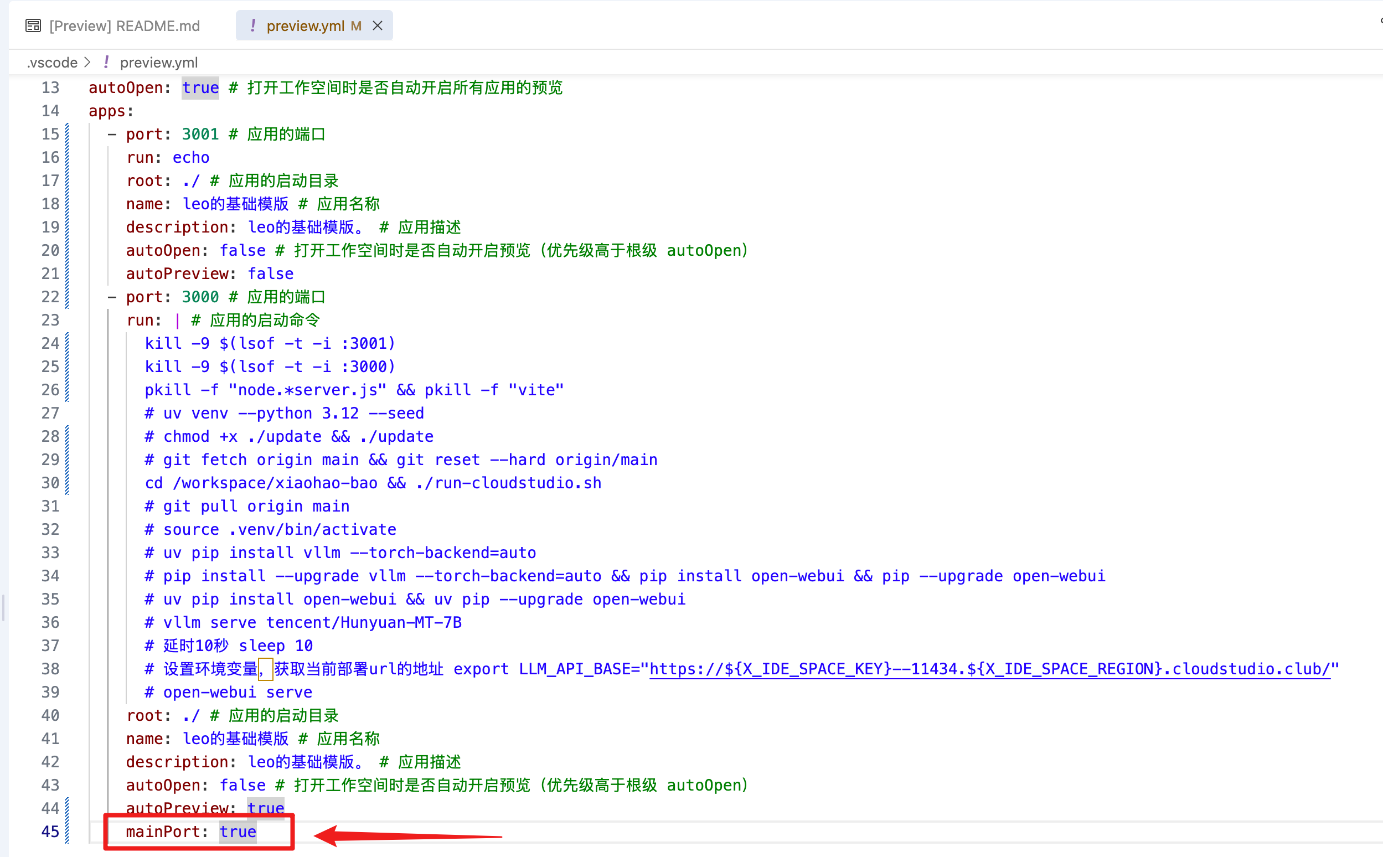Screen dimensions: 1383x857
Task: Click the autoPreview true value on line 44
Action: tap(265, 808)
